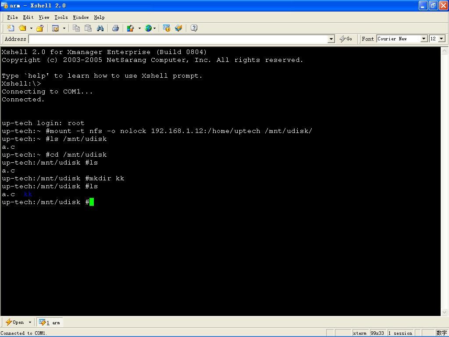The width and height of the screenshot is (449, 337).
Task: Expand the color scheme dropdown arrow
Action: [139, 28]
